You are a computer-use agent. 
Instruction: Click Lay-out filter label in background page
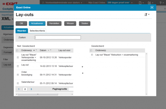7,65
